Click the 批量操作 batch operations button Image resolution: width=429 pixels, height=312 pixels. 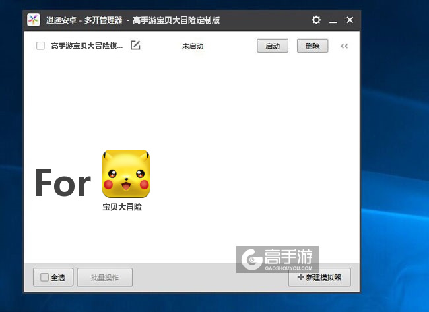click(105, 278)
